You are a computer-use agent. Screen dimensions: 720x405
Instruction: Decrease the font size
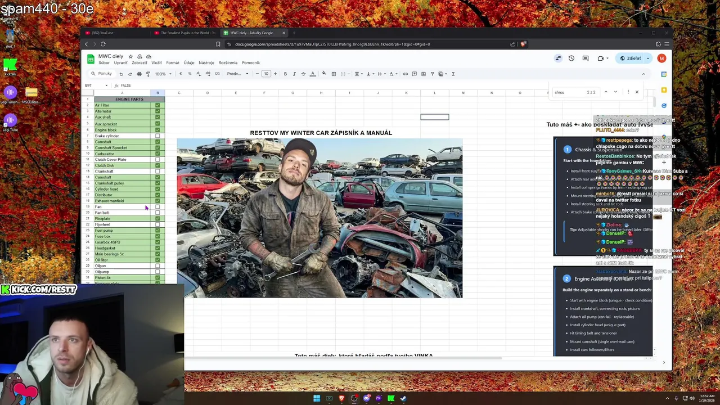pos(257,74)
